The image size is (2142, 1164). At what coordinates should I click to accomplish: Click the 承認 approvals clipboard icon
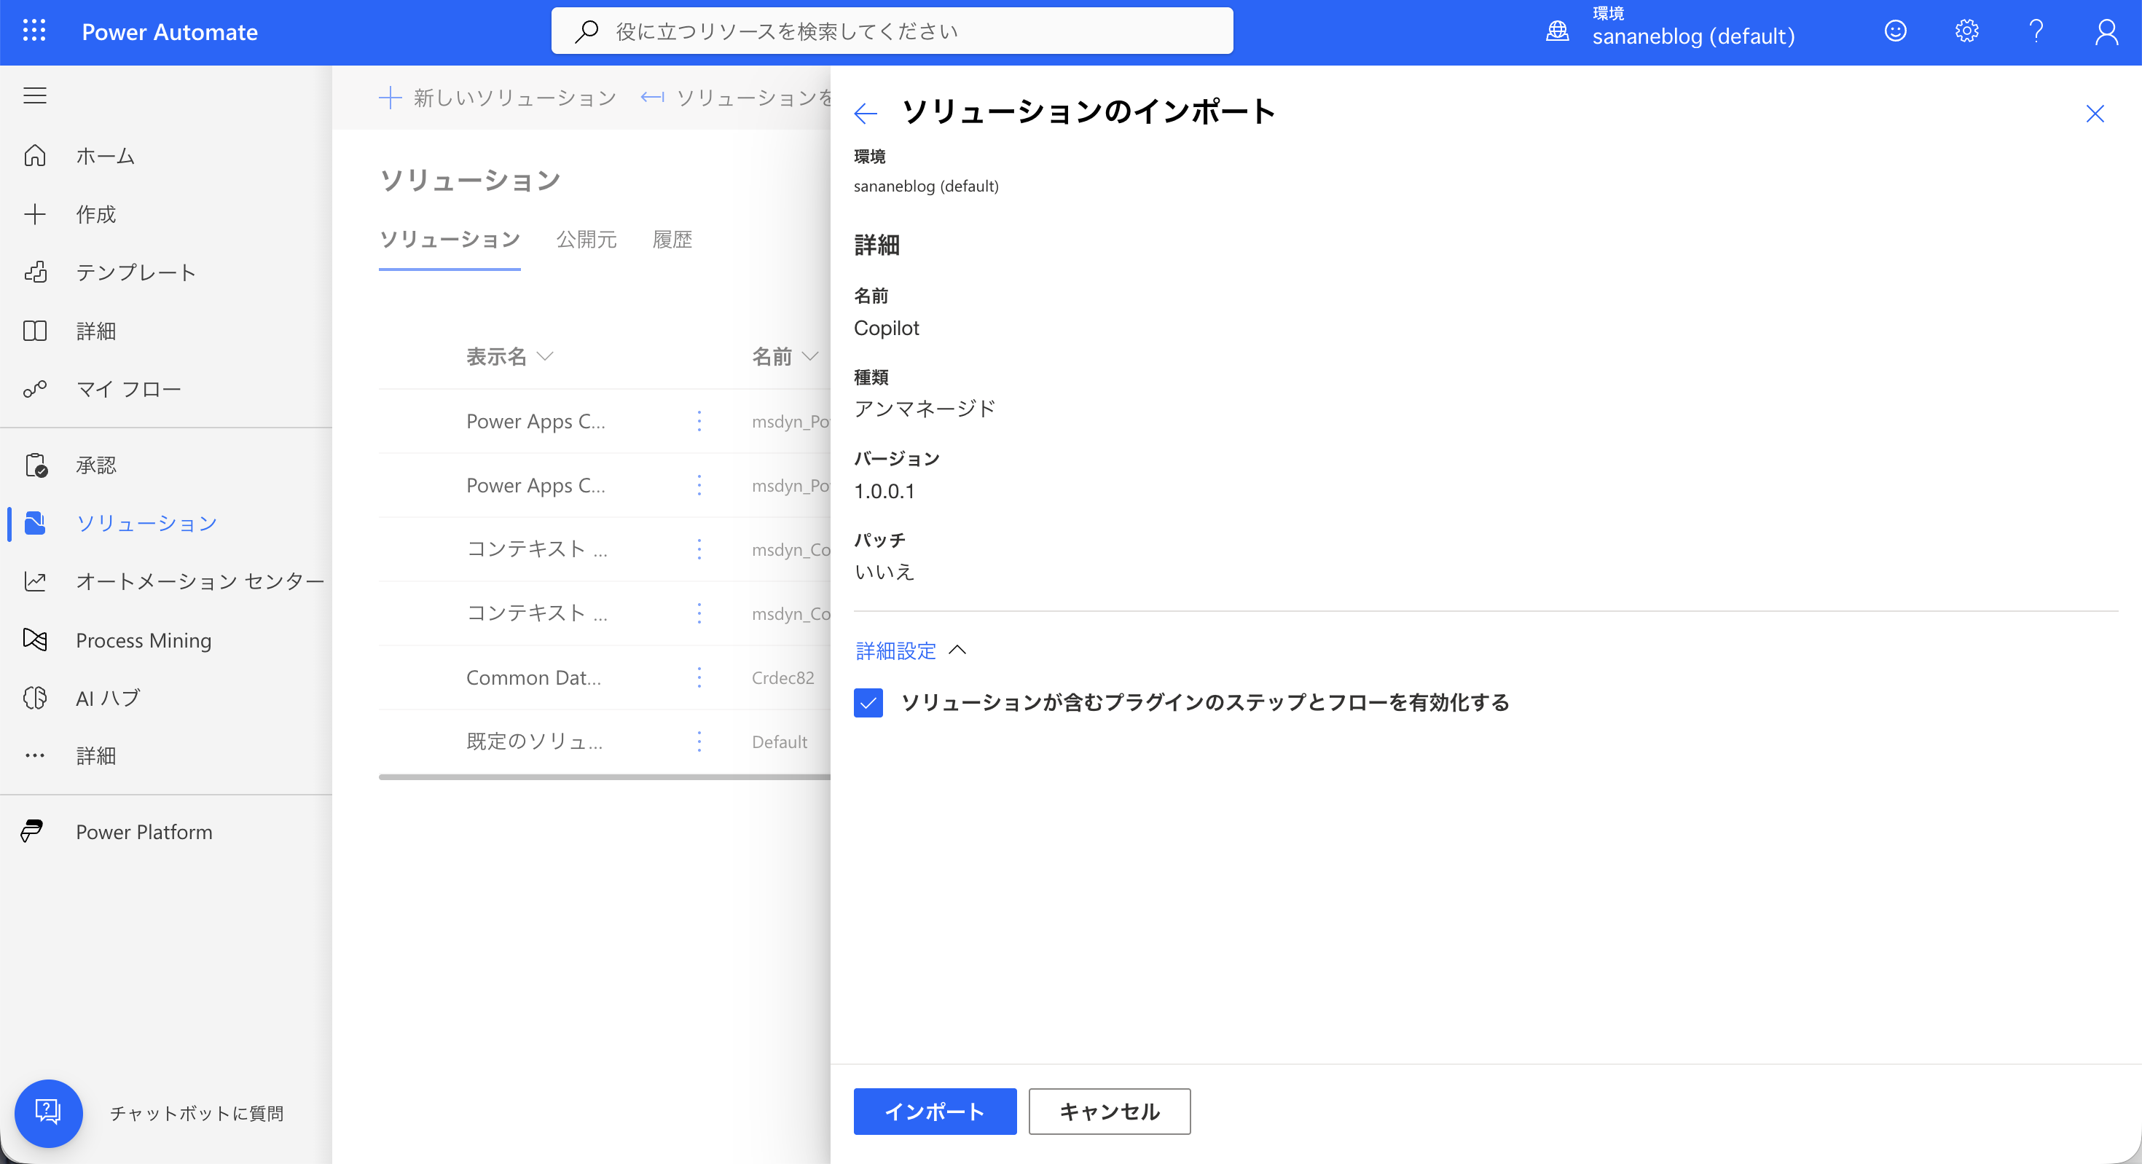[35, 465]
